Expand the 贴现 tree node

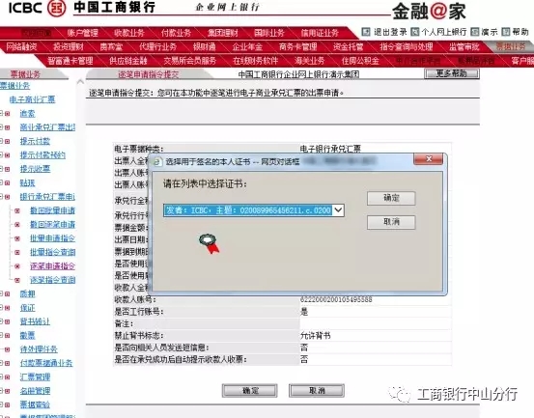coord(1,182)
